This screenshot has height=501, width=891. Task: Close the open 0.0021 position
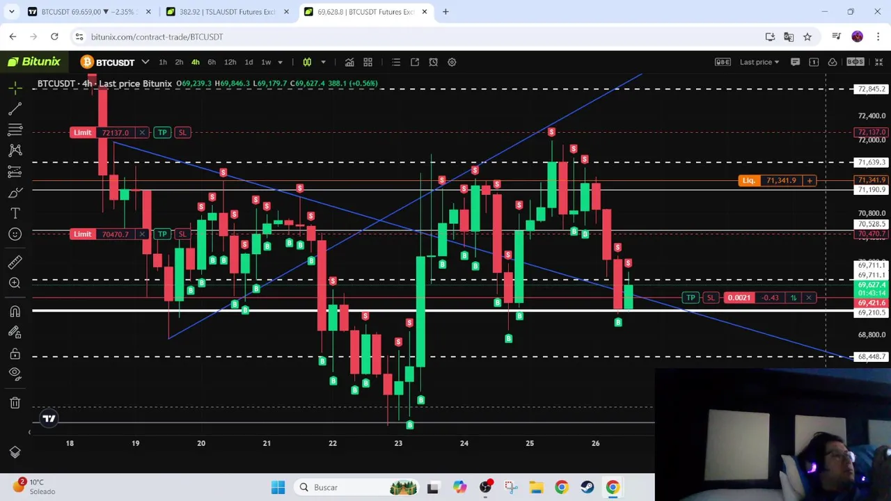(809, 298)
